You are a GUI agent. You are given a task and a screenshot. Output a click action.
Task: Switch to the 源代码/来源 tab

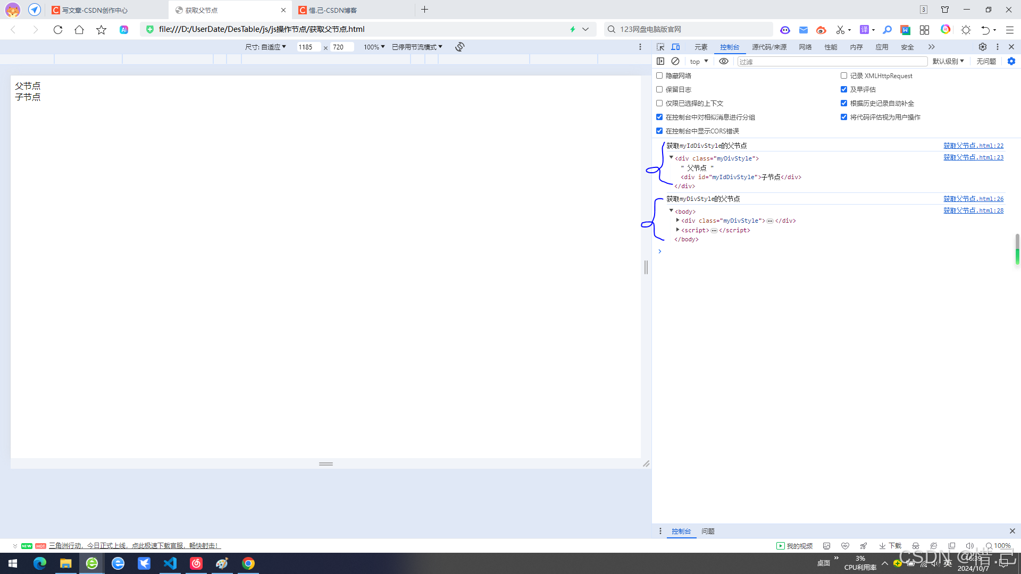point(769,47)
